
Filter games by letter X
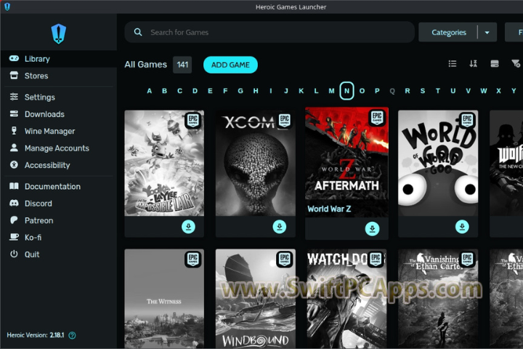tap(498, 91)
